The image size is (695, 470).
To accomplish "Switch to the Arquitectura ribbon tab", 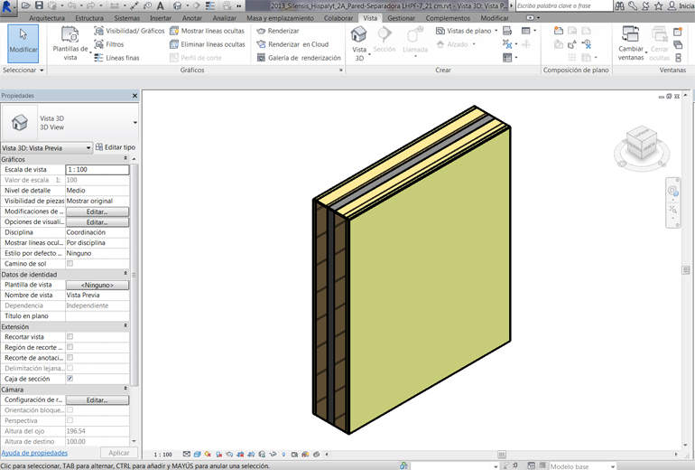I will 47,18.
